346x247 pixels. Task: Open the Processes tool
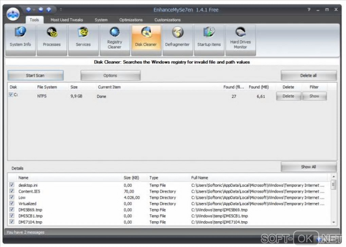pos(52,40)
